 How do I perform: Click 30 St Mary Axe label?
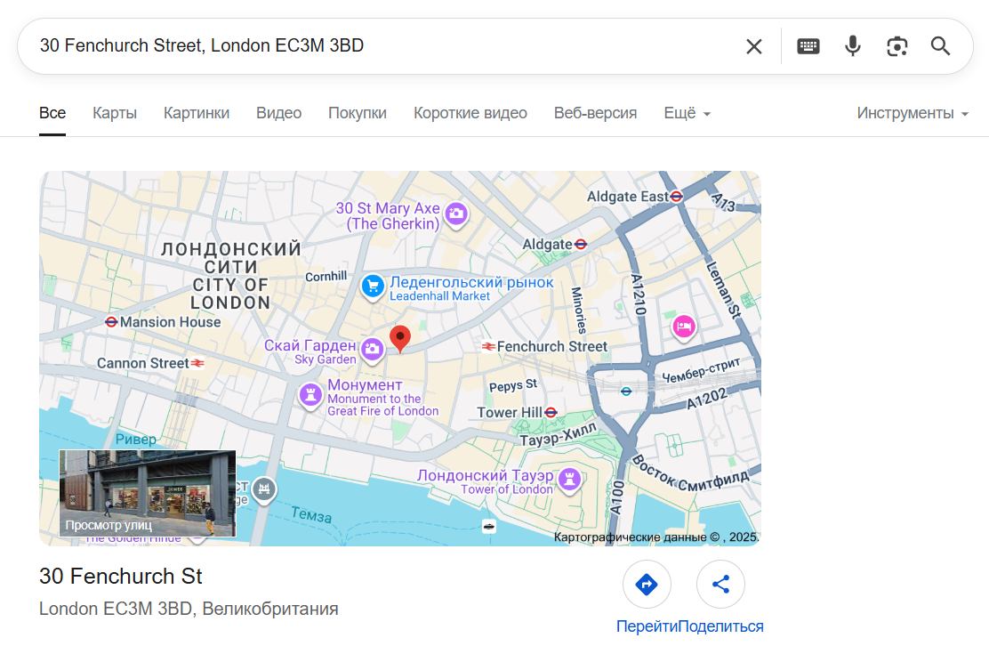(x=387, y=208)
